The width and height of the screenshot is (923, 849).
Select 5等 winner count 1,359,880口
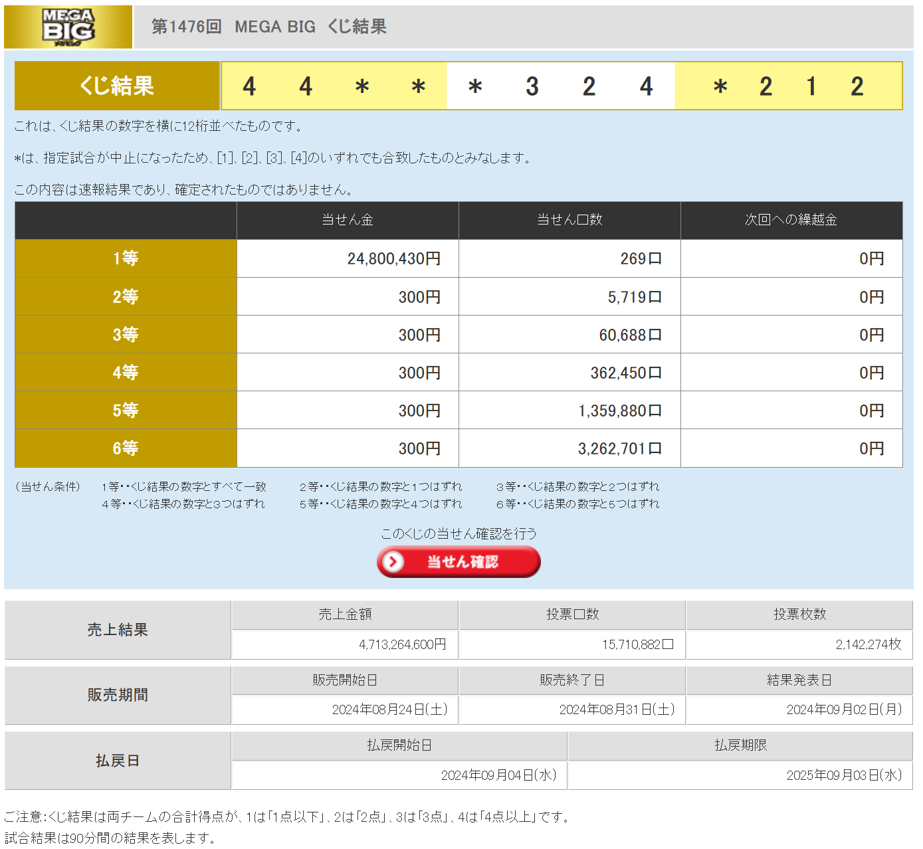620,411
